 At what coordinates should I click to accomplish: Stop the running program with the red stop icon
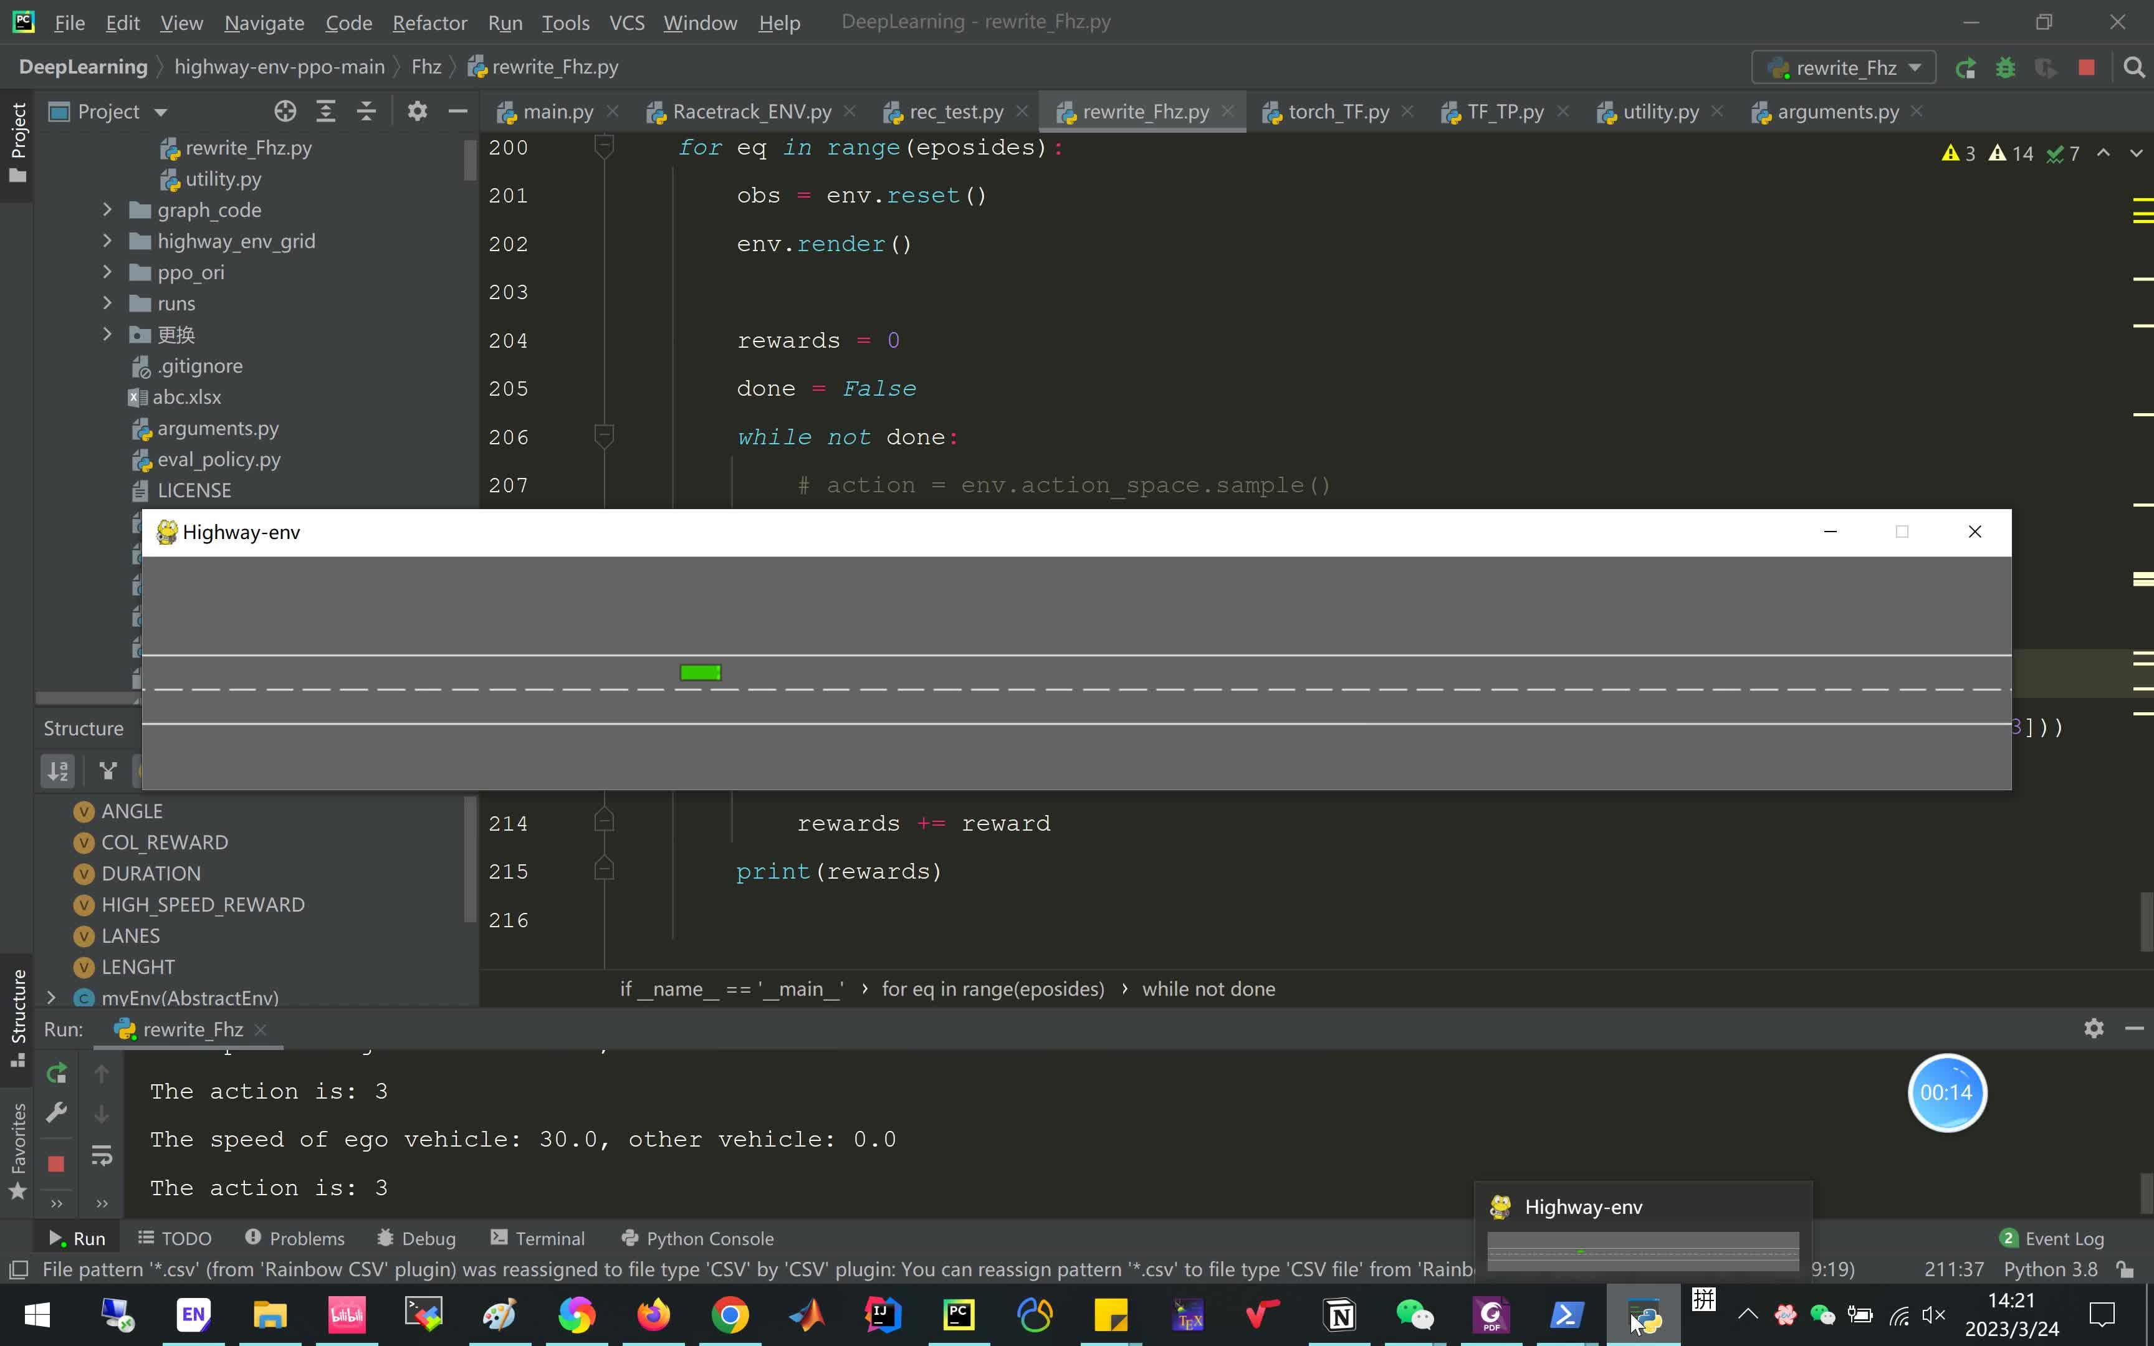[x=2086, y=68]
